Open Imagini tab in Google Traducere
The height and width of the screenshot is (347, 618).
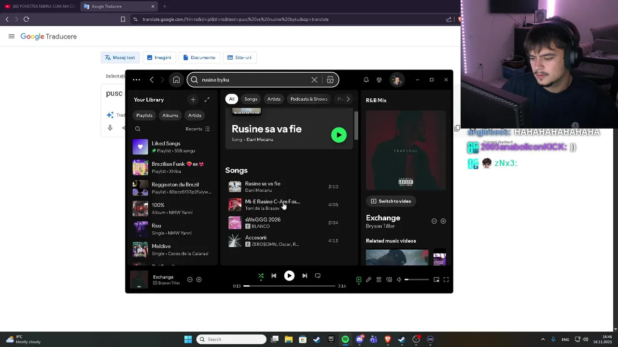(159, 57)
